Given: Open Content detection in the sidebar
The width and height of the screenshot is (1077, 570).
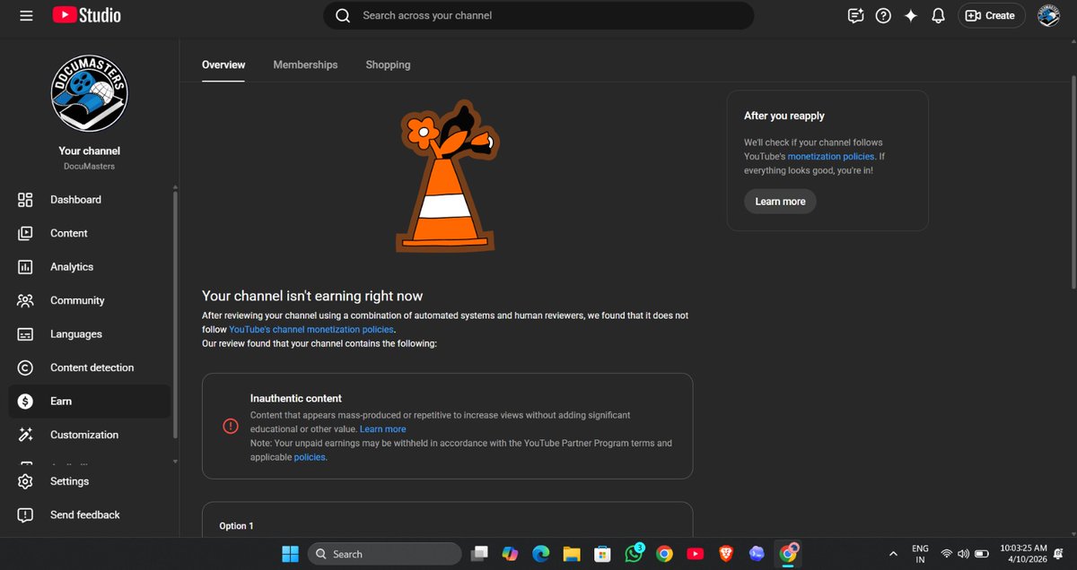Looking at the screenshot, I should (90, 367).
